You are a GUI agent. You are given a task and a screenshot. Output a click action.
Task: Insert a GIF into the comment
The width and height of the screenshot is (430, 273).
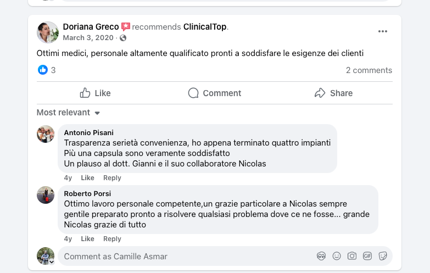click(x=367, y=256)
